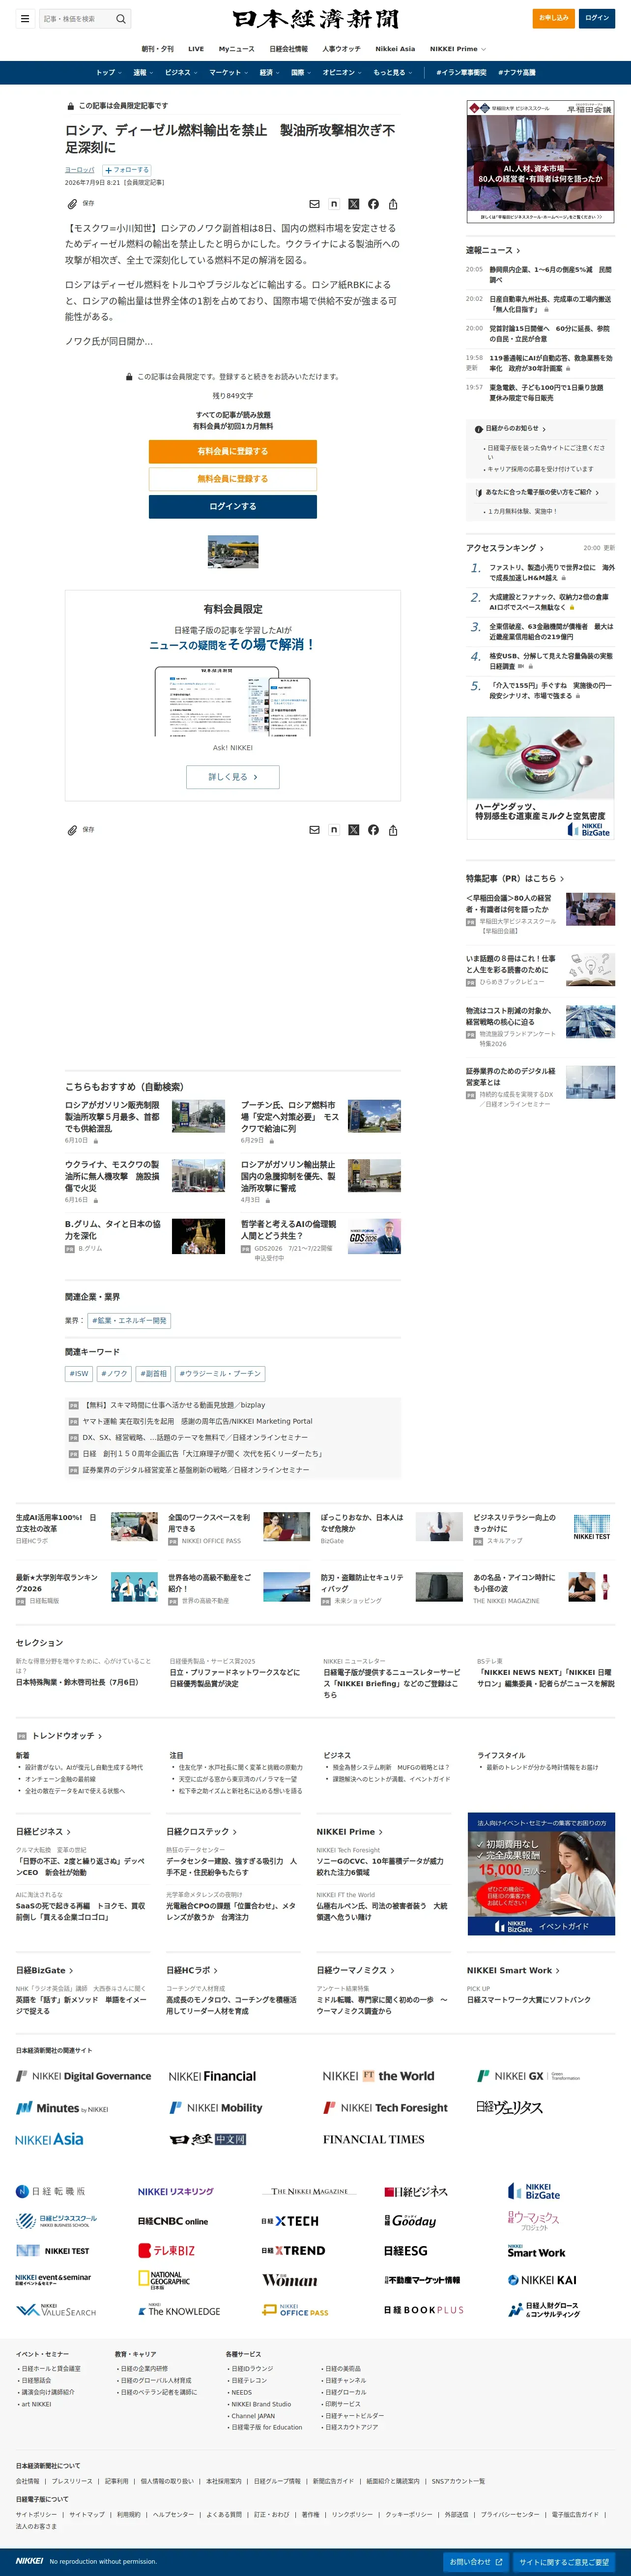Open the 日経転職版 logo link

click(x=51, y=2191)
